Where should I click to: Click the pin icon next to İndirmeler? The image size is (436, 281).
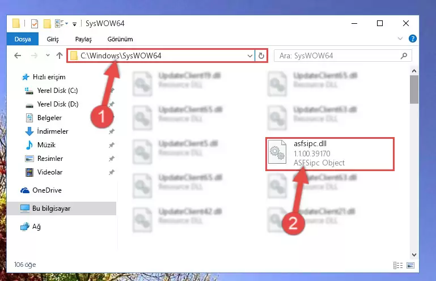(x=112, y=131)
